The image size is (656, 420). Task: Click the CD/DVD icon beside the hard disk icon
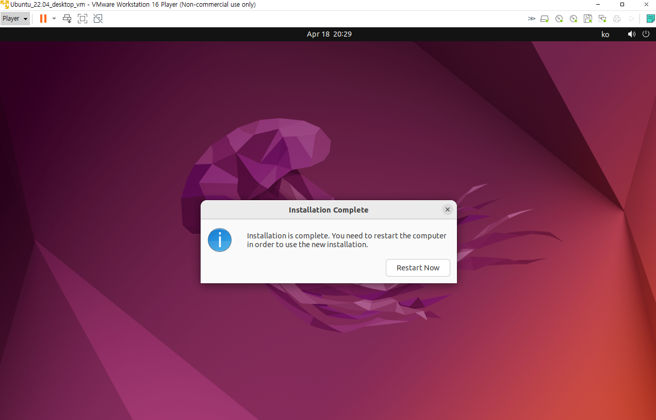tap(559, 19)
